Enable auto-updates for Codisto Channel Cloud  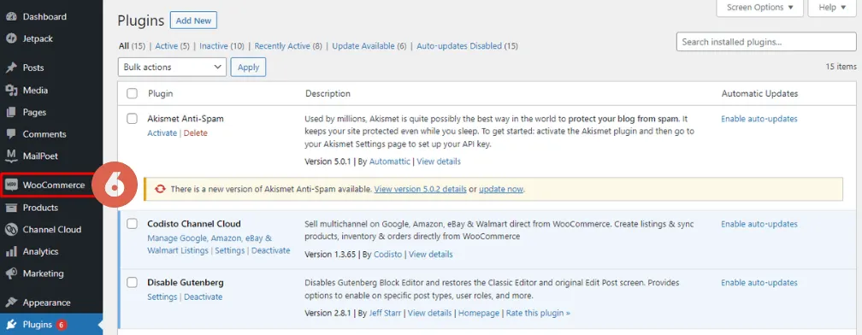pyautogui.click(x=759, y=224)
